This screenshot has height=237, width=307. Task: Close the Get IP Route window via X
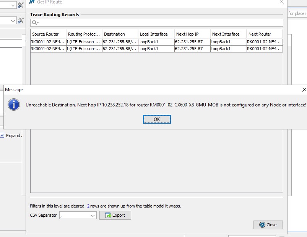pyautogui.click(x=282, y=2)
